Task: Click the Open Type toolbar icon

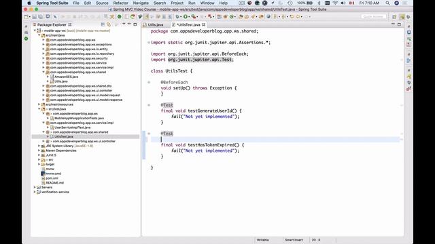Action: coord(241,17)
